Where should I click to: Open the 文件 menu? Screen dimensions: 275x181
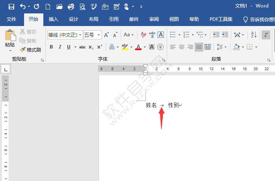pyautogui.click(x=11, y=19)
